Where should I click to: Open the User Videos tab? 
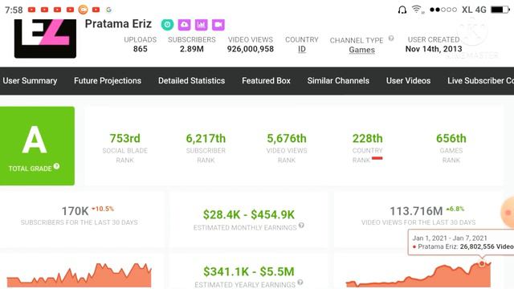tap(408, 80)
